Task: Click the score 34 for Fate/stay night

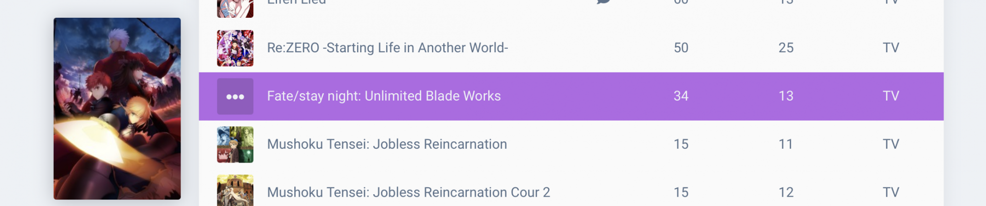Action: click(681, 96)
